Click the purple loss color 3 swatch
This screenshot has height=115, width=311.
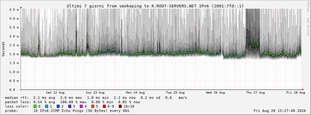70,106
